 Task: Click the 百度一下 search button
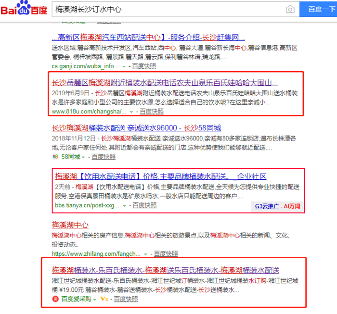tap(318, 9)
